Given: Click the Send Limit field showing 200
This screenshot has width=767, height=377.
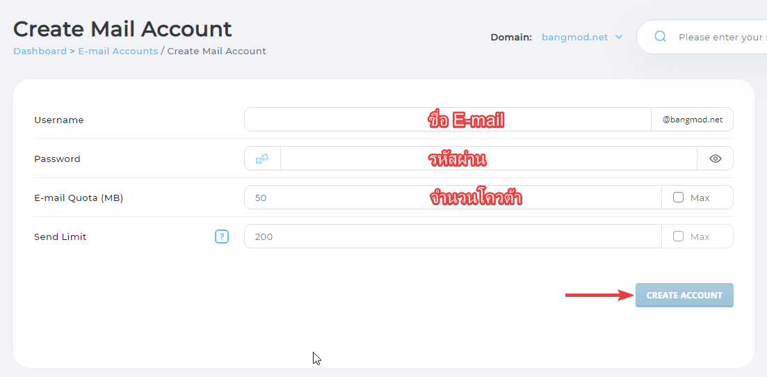Looking at the screenshot, I should (453, 236).
